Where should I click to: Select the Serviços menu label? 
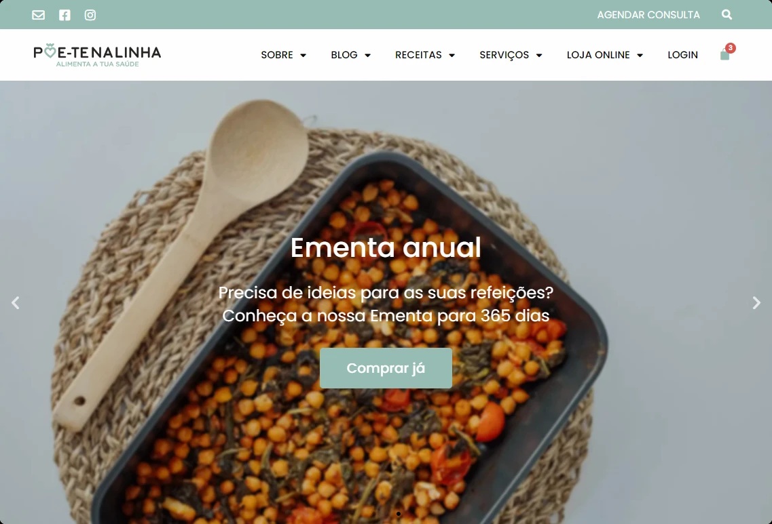tap(504, 55)
